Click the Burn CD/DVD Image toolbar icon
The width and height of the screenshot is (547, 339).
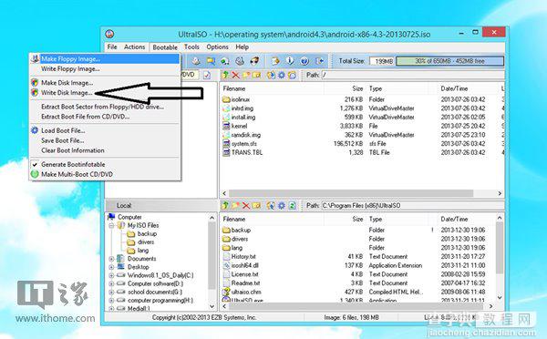click(x=254, y=61)
